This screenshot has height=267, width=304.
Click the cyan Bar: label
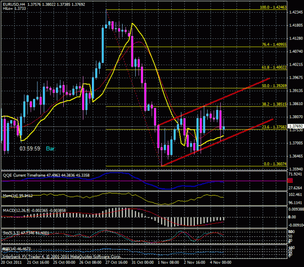point(51,149)
